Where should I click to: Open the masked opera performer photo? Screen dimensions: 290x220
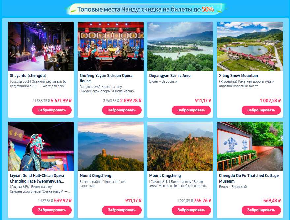41,146
